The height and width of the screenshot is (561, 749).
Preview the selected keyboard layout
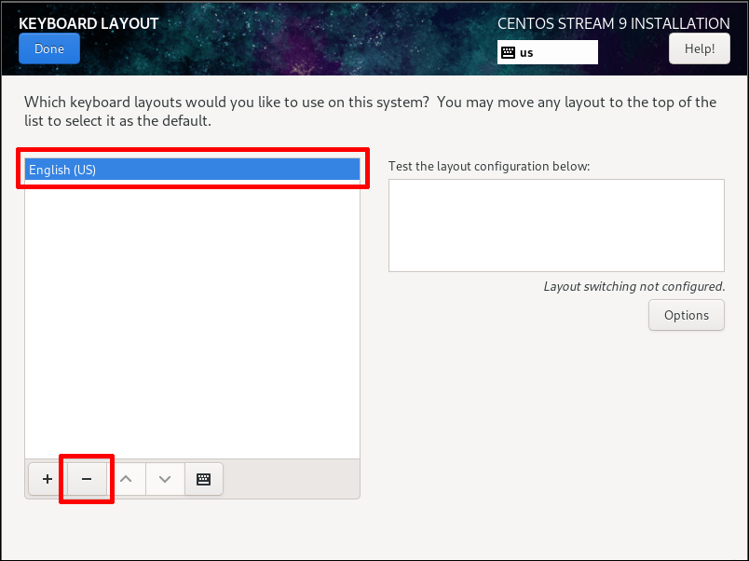click(x=203, y=479)
